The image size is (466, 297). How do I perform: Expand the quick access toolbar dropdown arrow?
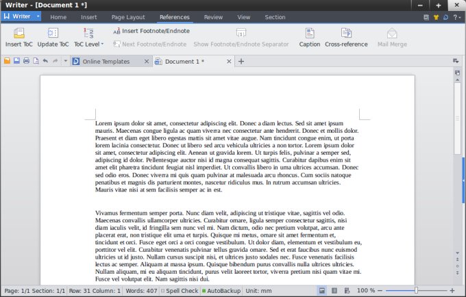(x=65, y=61)
